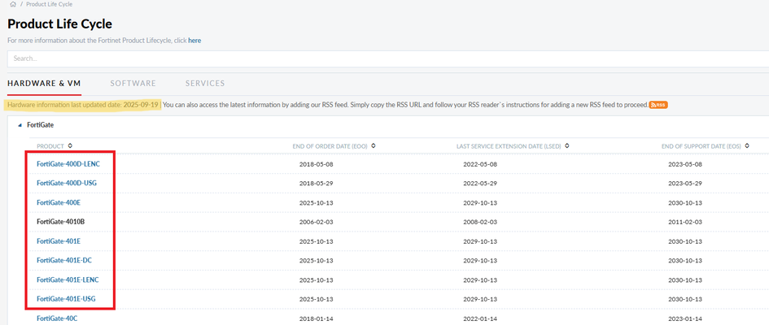Select the FortiGate group title text

click(x=40, y=125)
